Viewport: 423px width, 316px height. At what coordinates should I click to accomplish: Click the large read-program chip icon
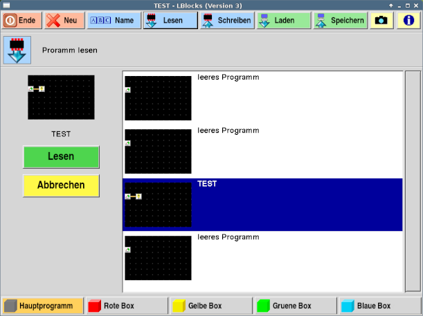click(x=17, y=50)
